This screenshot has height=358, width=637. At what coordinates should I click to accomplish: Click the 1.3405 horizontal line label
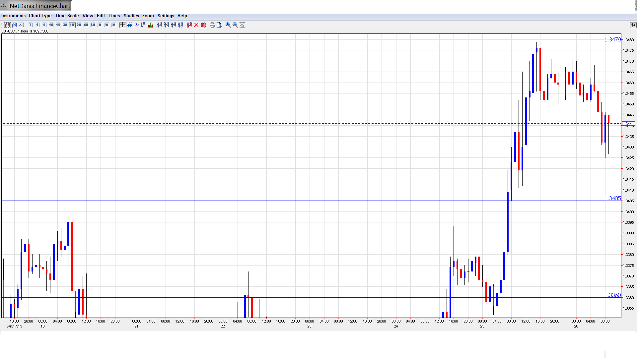click(612, 198)
